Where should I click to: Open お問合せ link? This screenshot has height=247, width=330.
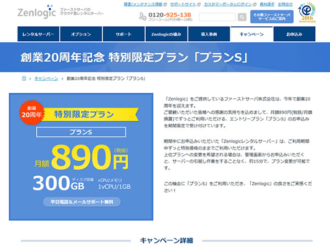point(285,4)
